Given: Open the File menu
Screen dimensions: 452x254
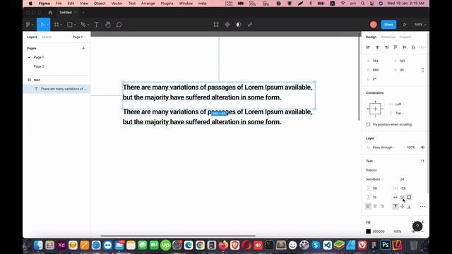Looking at the screenshot, I should pos(59,4).
